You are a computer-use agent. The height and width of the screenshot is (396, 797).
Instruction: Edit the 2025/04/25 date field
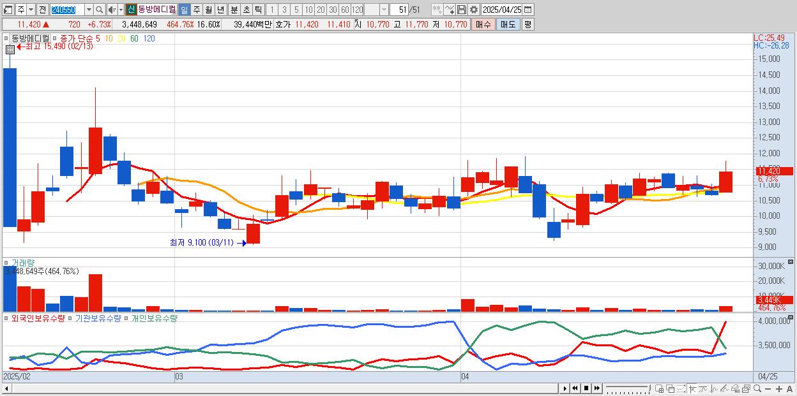(x=502, y=10)
